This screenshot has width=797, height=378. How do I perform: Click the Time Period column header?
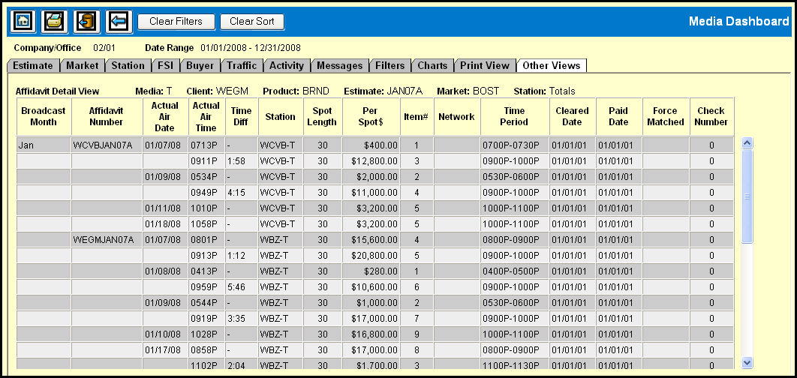click(514, 116)
